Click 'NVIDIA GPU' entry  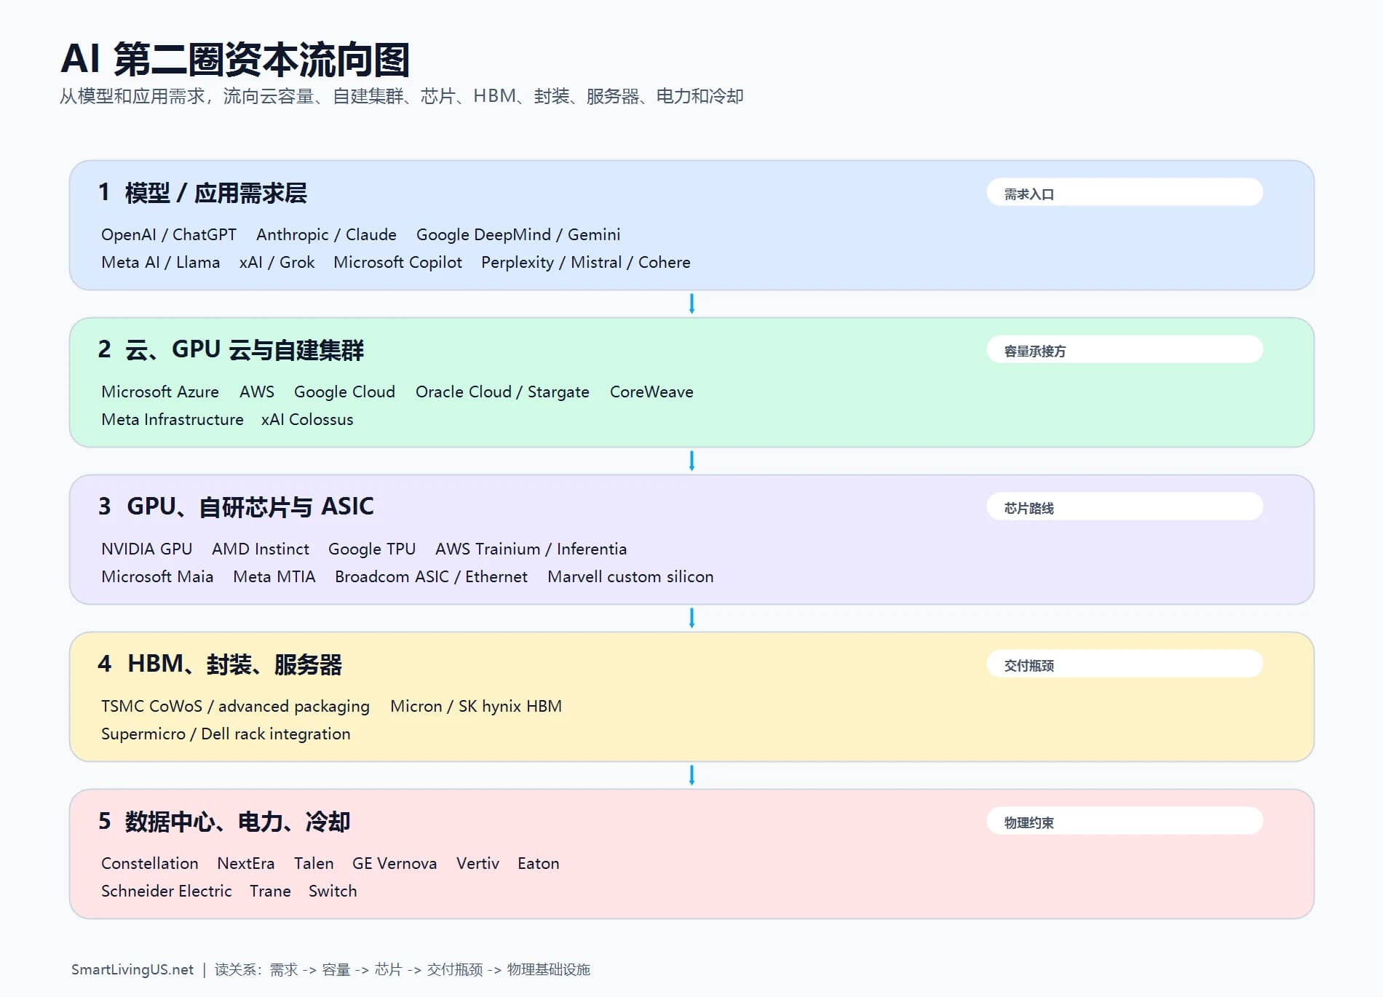[147, 549]
